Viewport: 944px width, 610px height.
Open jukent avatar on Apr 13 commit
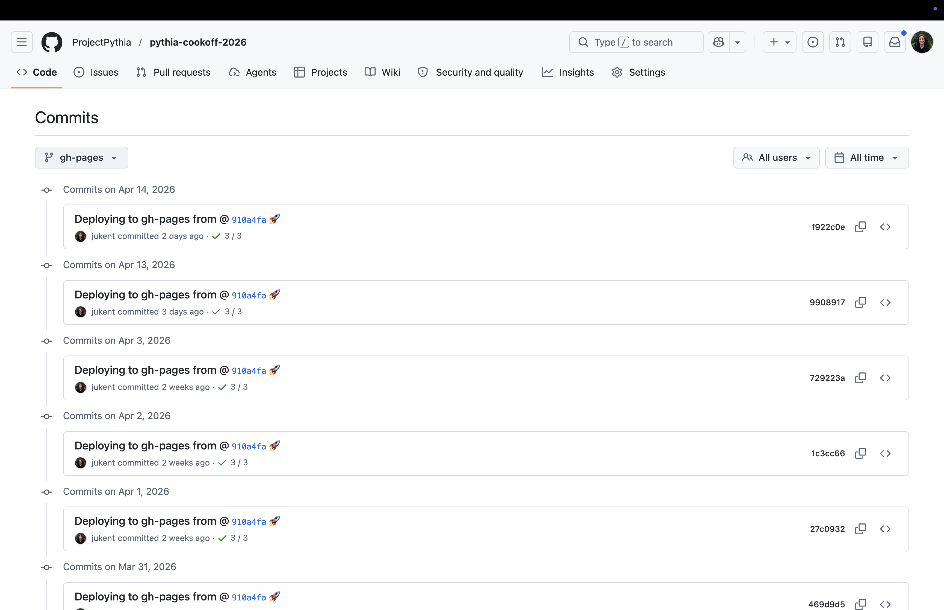tap(80, 312)
